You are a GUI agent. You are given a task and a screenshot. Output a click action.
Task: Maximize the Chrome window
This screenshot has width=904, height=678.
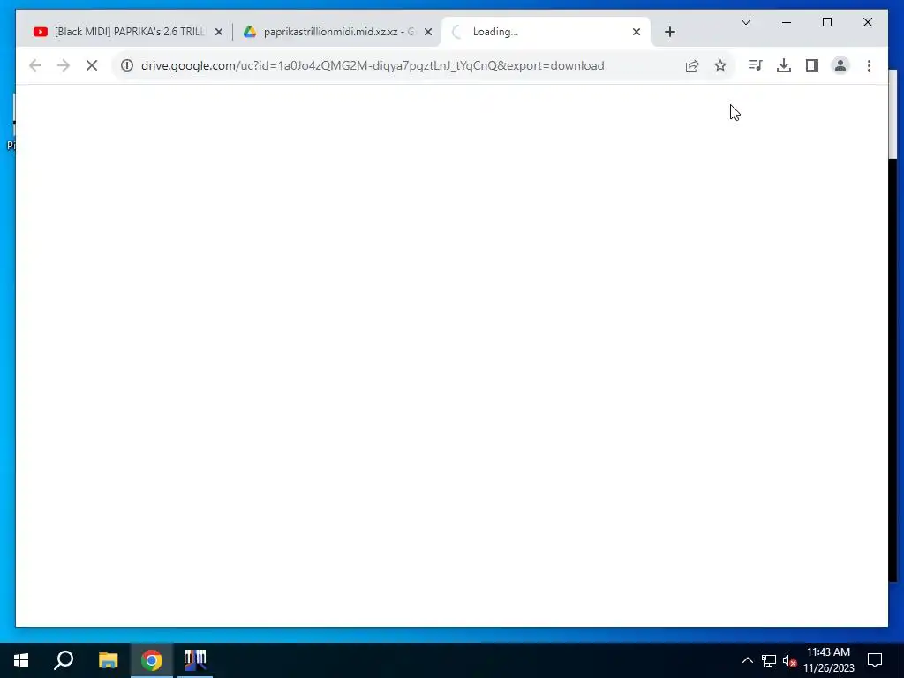826,22
